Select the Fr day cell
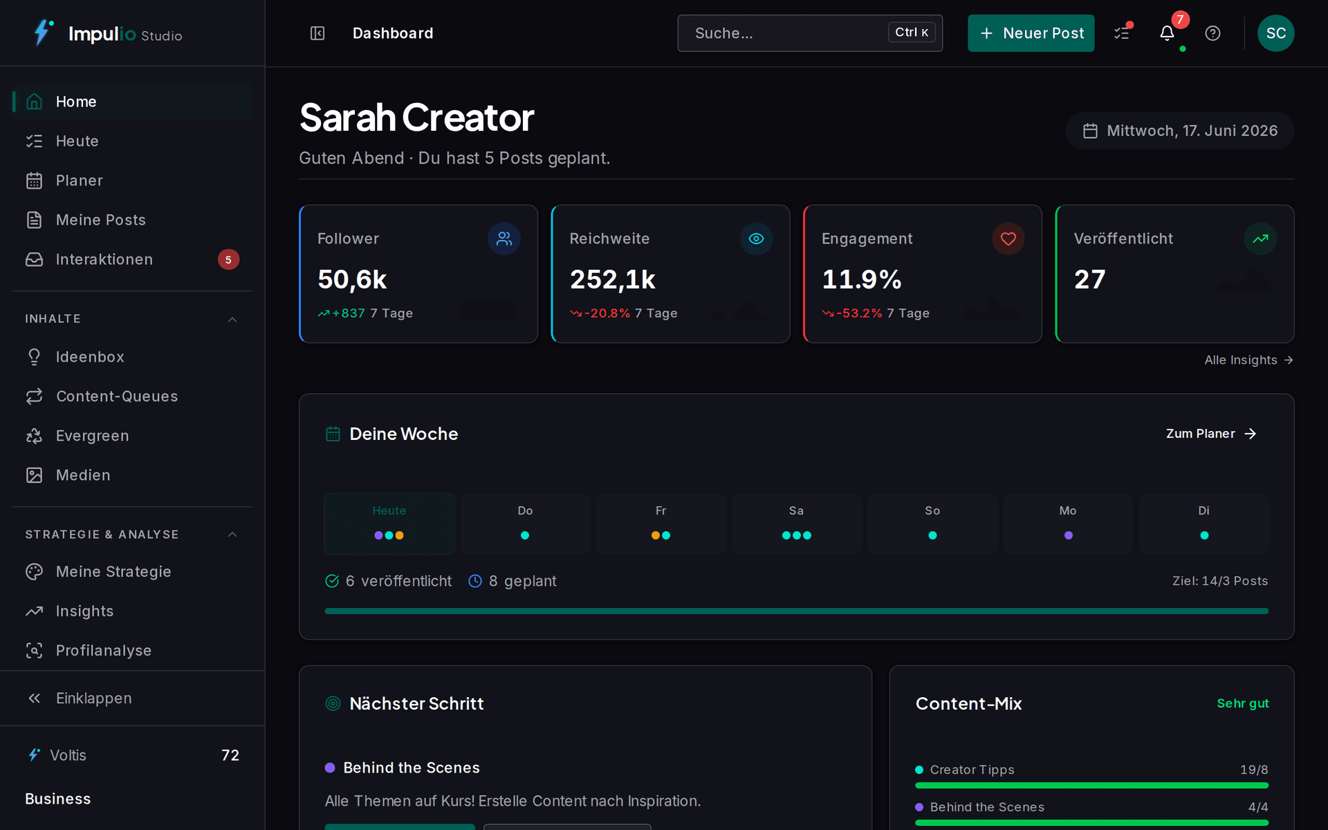Screen dimensions: 1328x830 [661, 524]
